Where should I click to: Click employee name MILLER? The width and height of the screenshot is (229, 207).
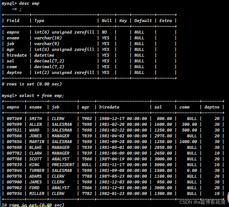point(37,193)
